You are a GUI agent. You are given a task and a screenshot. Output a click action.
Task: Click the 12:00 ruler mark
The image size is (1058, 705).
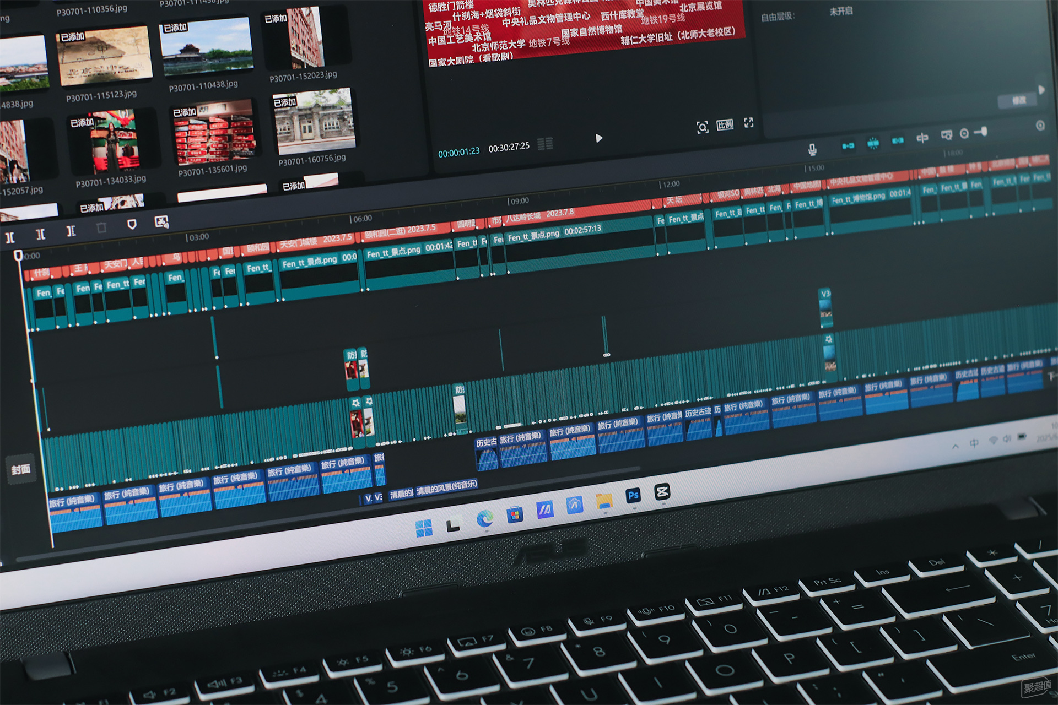pos(670,184)
